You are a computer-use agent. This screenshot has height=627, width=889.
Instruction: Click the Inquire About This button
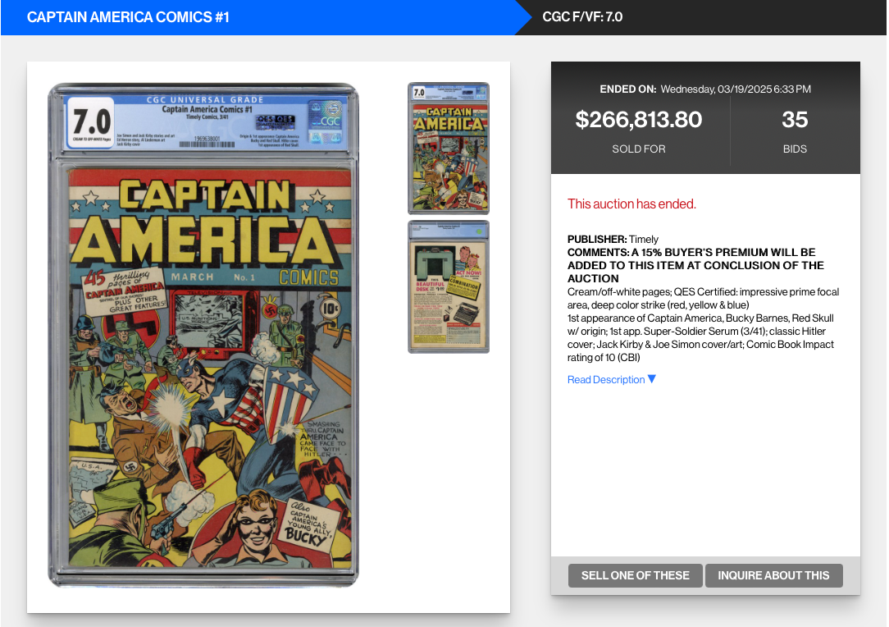774,575
